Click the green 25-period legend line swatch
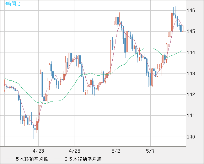 click(x=58, y=159)
